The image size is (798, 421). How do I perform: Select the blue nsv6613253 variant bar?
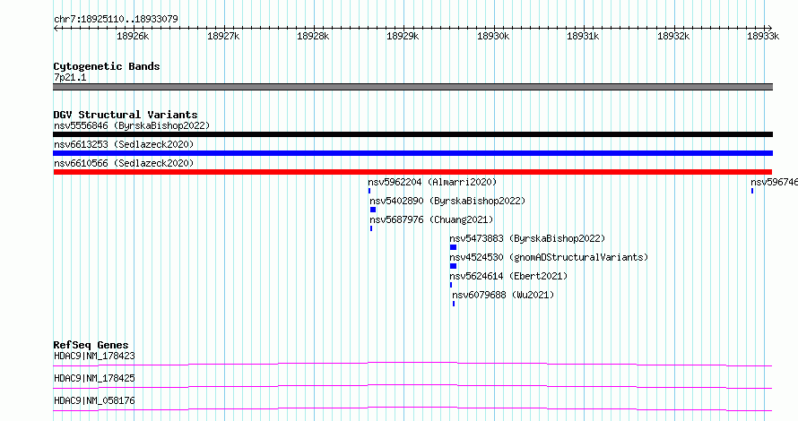[412, 153]
